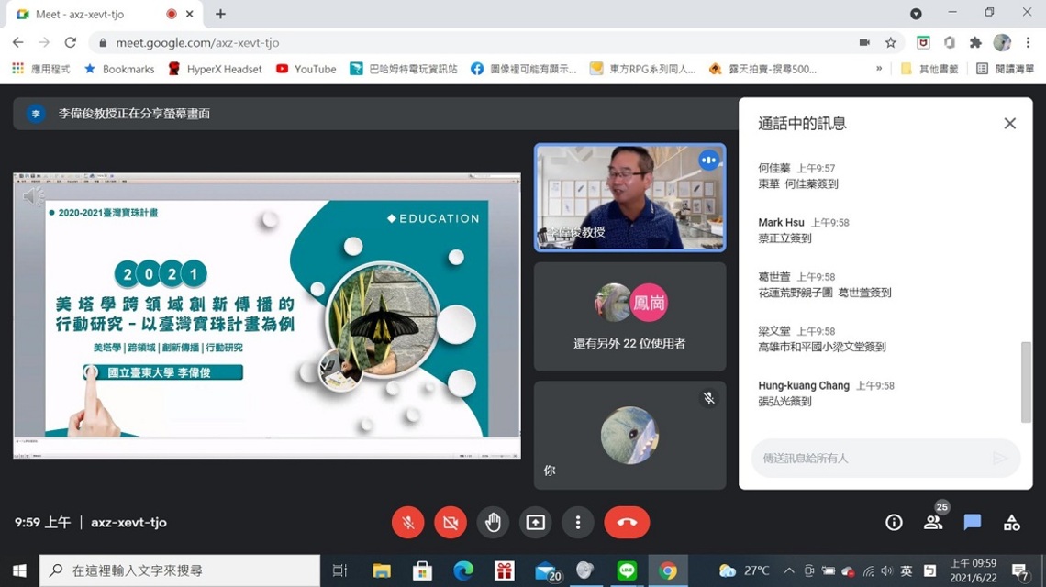This screenshot has height=587, width=1046.
Task: Click the browser forward arrow
Action: point(44,43)
